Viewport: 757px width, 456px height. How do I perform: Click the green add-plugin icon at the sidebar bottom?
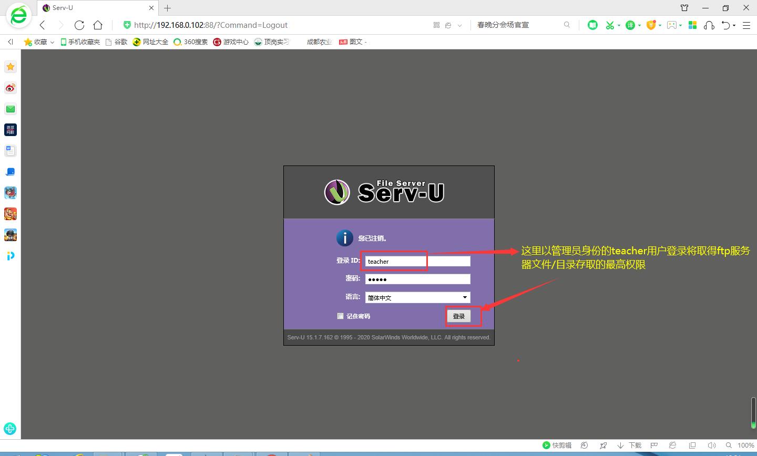(10, 429)
